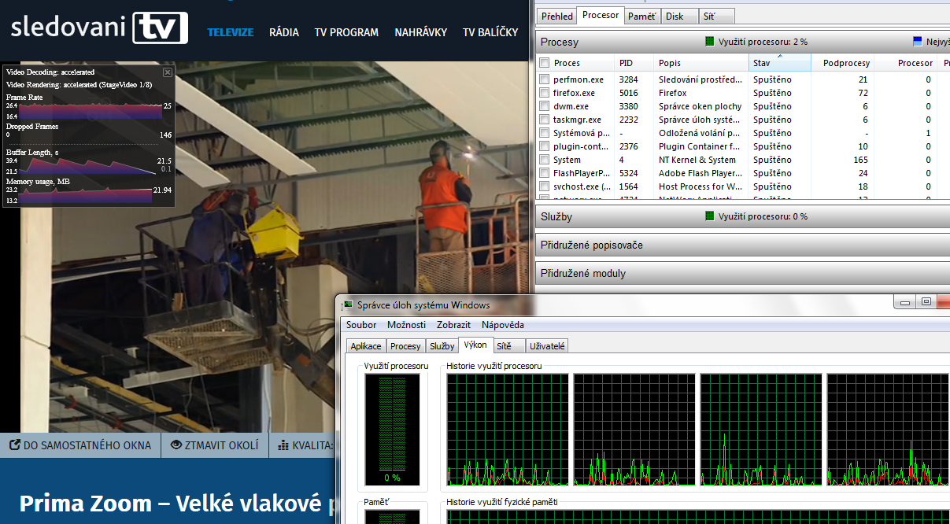The image size is (950, 524).
Task: Collapse the Procesy section header
Action: coord(742,41)
